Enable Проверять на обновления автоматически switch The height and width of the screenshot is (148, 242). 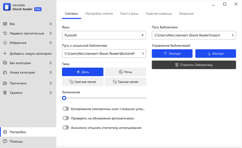coord(66,118)
